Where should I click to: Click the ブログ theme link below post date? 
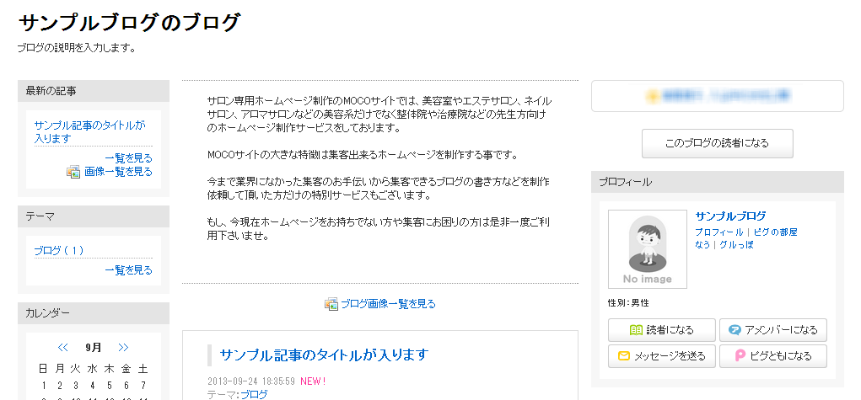tap(254, 394)
